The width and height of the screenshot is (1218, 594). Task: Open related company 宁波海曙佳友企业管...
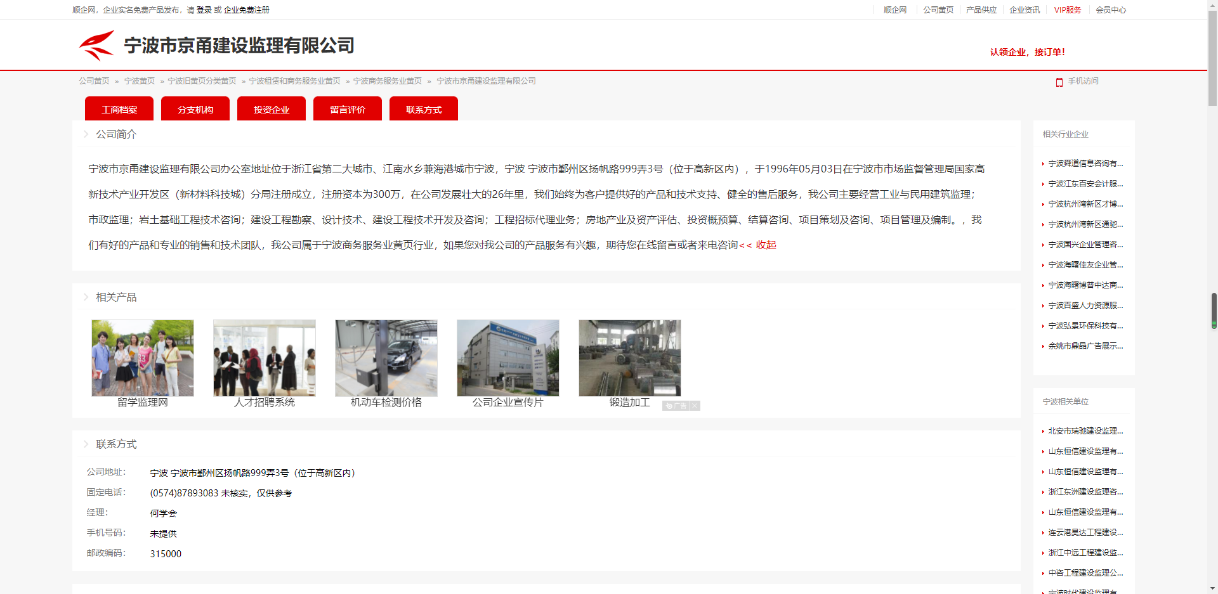[1085, 265]
